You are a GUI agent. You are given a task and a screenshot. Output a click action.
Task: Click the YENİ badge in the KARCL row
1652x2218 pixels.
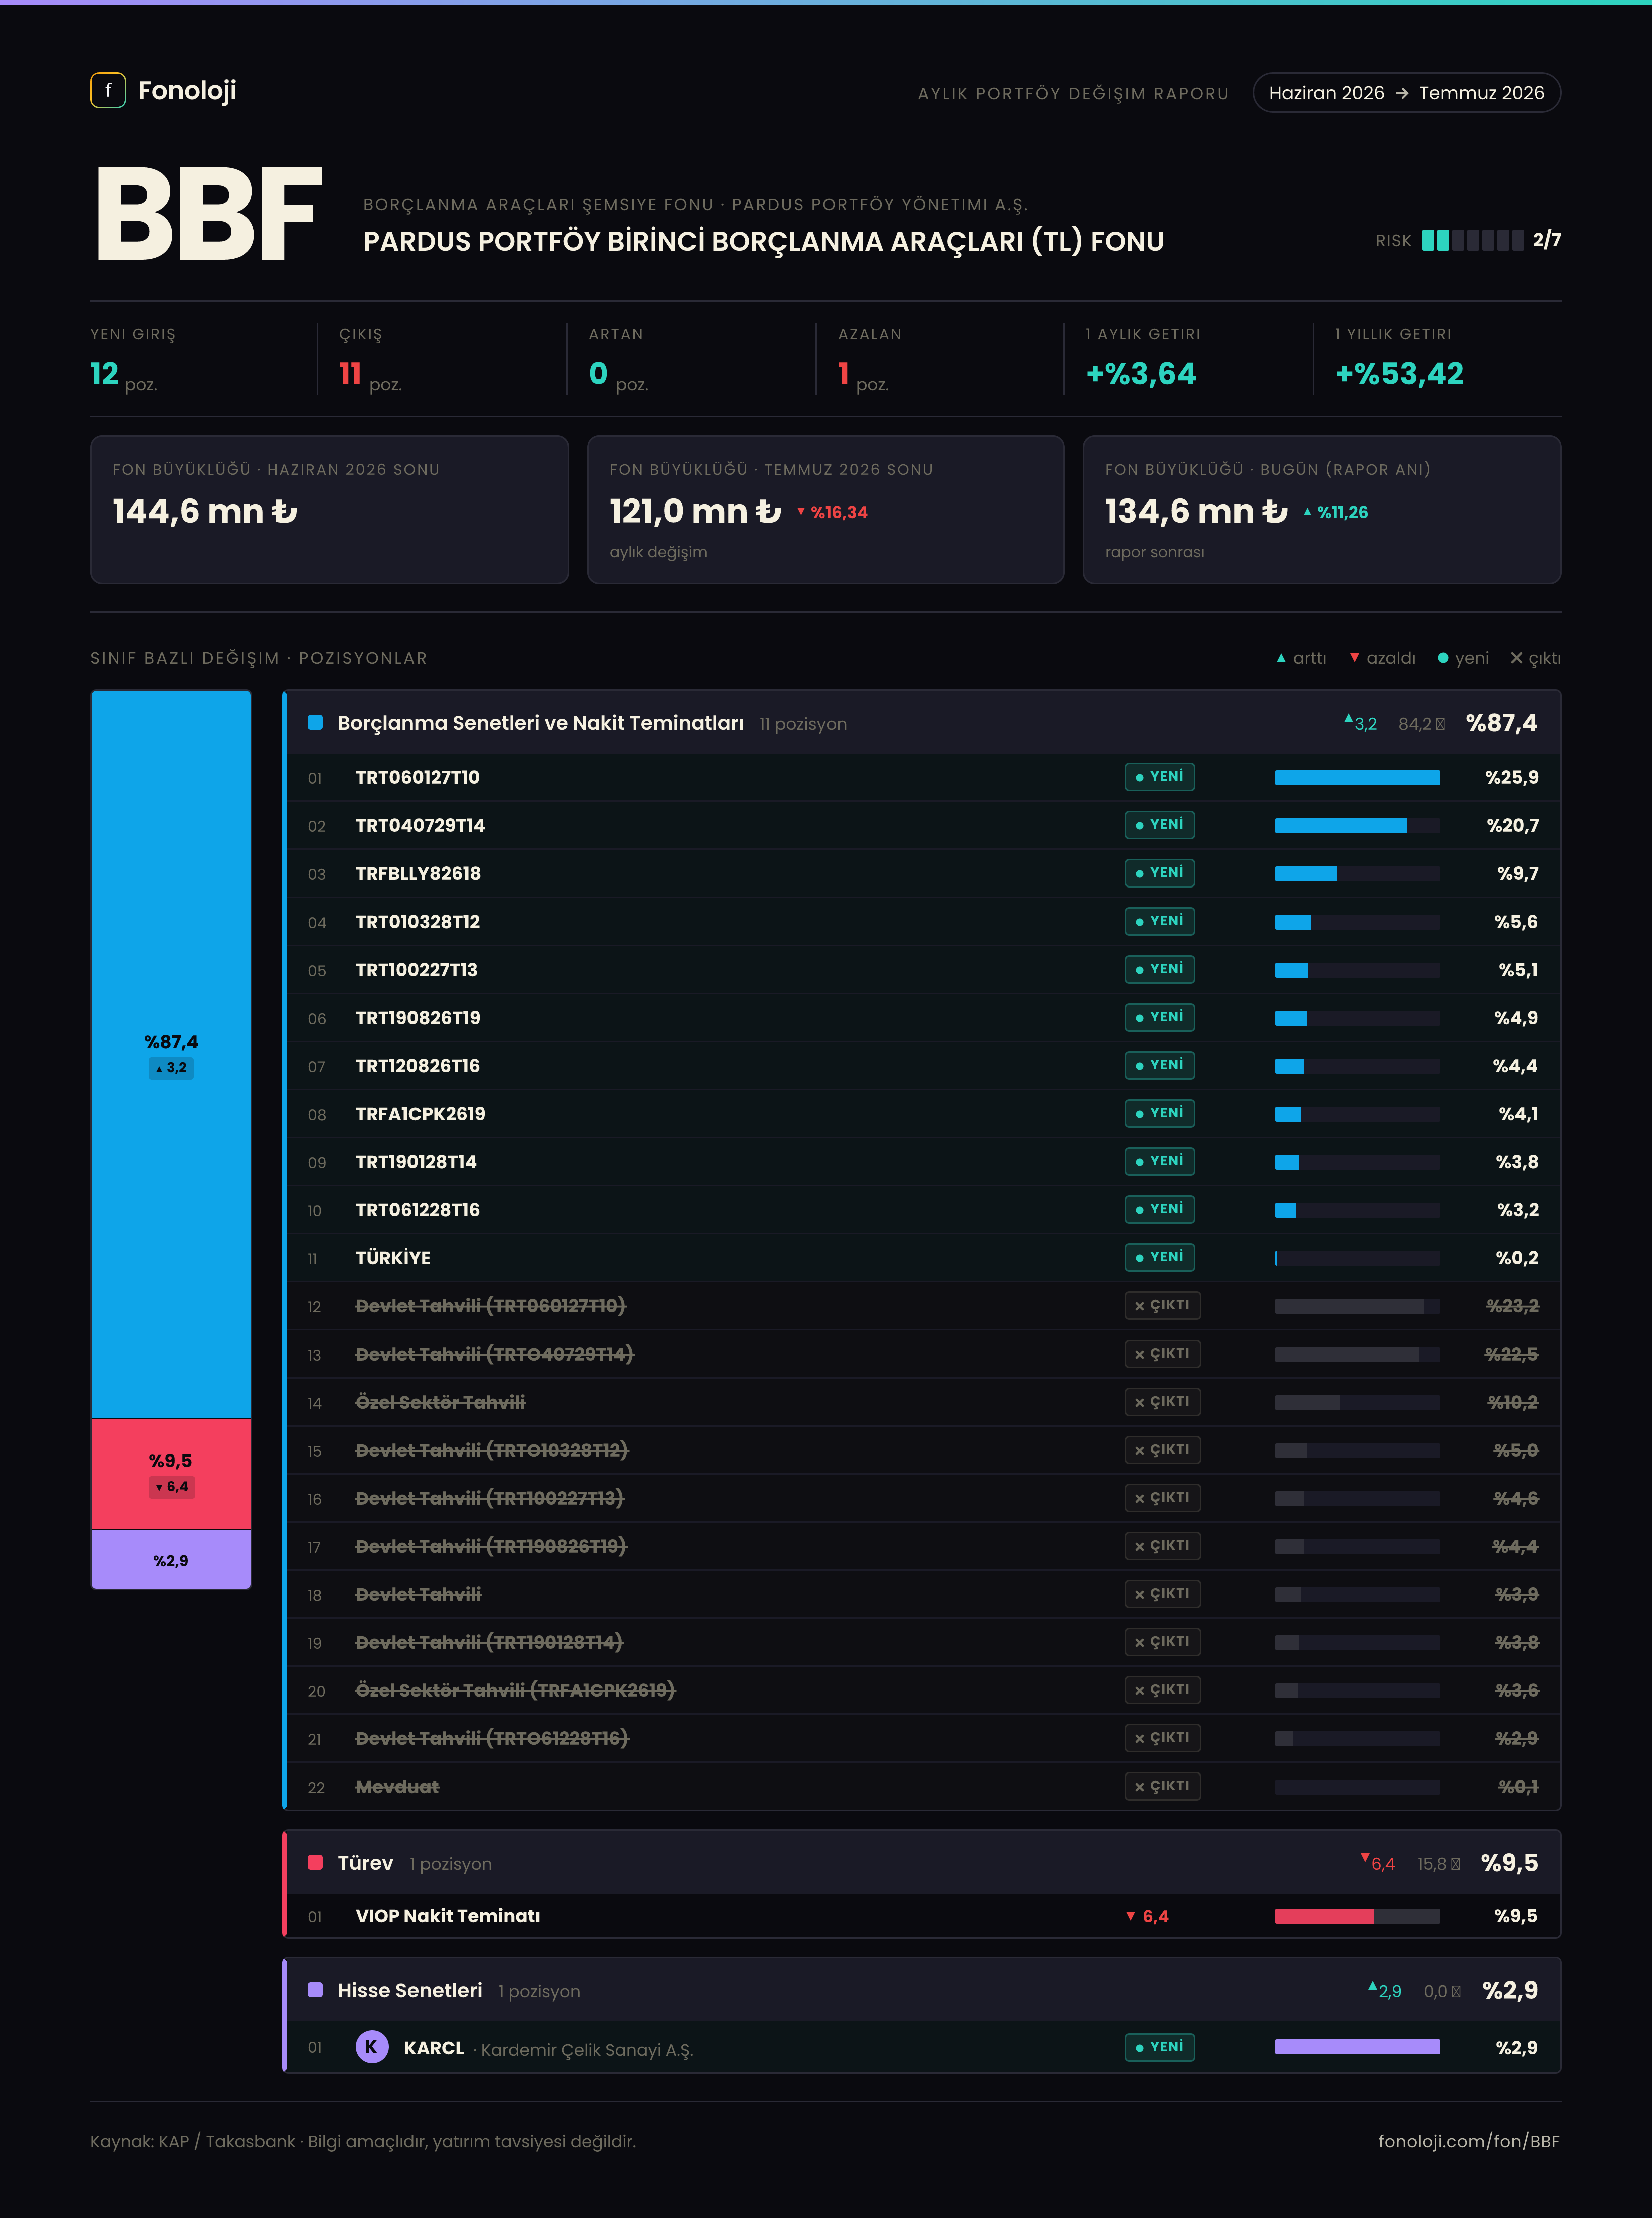1160,2047
